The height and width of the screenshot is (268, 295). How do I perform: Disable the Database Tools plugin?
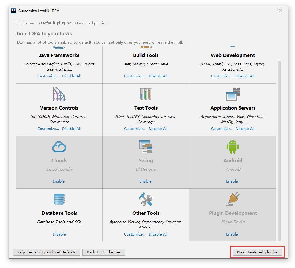pos(59,234)
